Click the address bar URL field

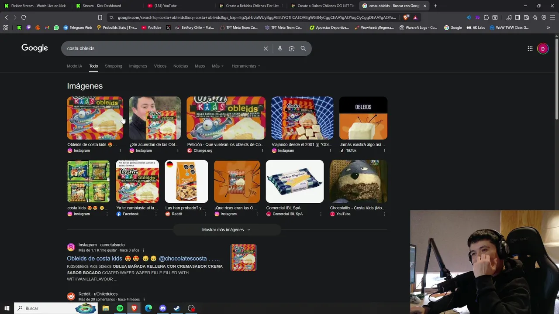[x=256, y=17]
